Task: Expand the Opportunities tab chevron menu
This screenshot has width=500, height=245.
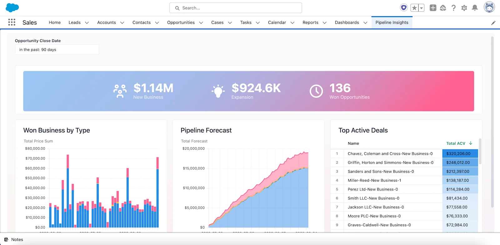Action: pyautogui.click(x=201, y=22)
